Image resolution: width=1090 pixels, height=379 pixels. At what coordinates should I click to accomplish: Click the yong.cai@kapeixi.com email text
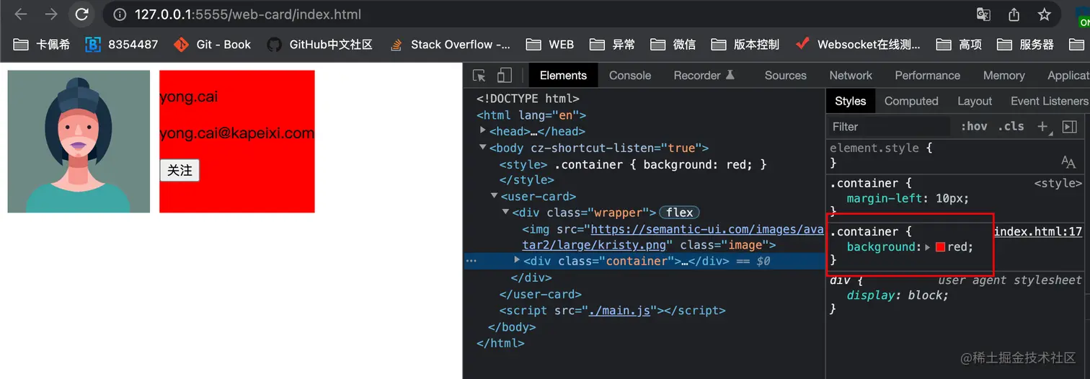[x=237, y=133]
